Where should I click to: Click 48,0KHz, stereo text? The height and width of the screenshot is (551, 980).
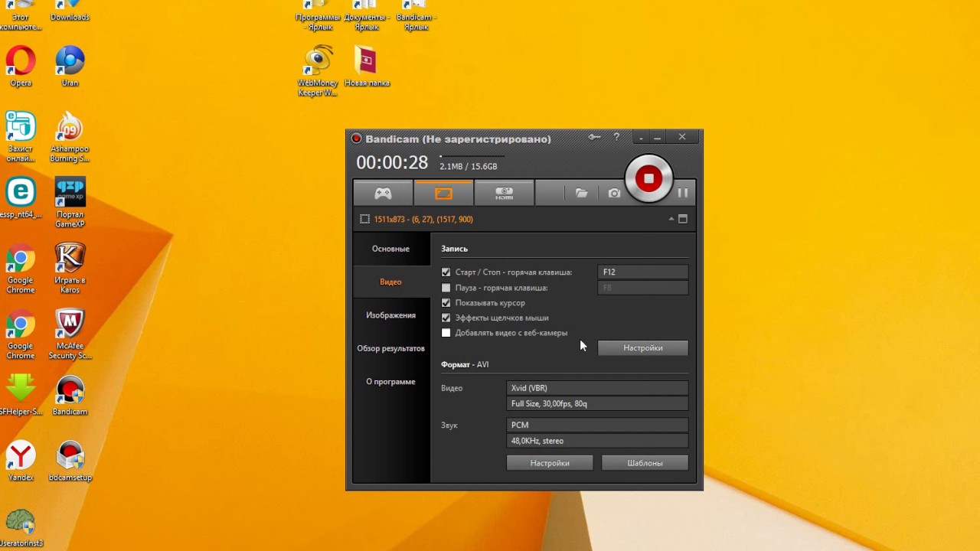pos(537,441)
